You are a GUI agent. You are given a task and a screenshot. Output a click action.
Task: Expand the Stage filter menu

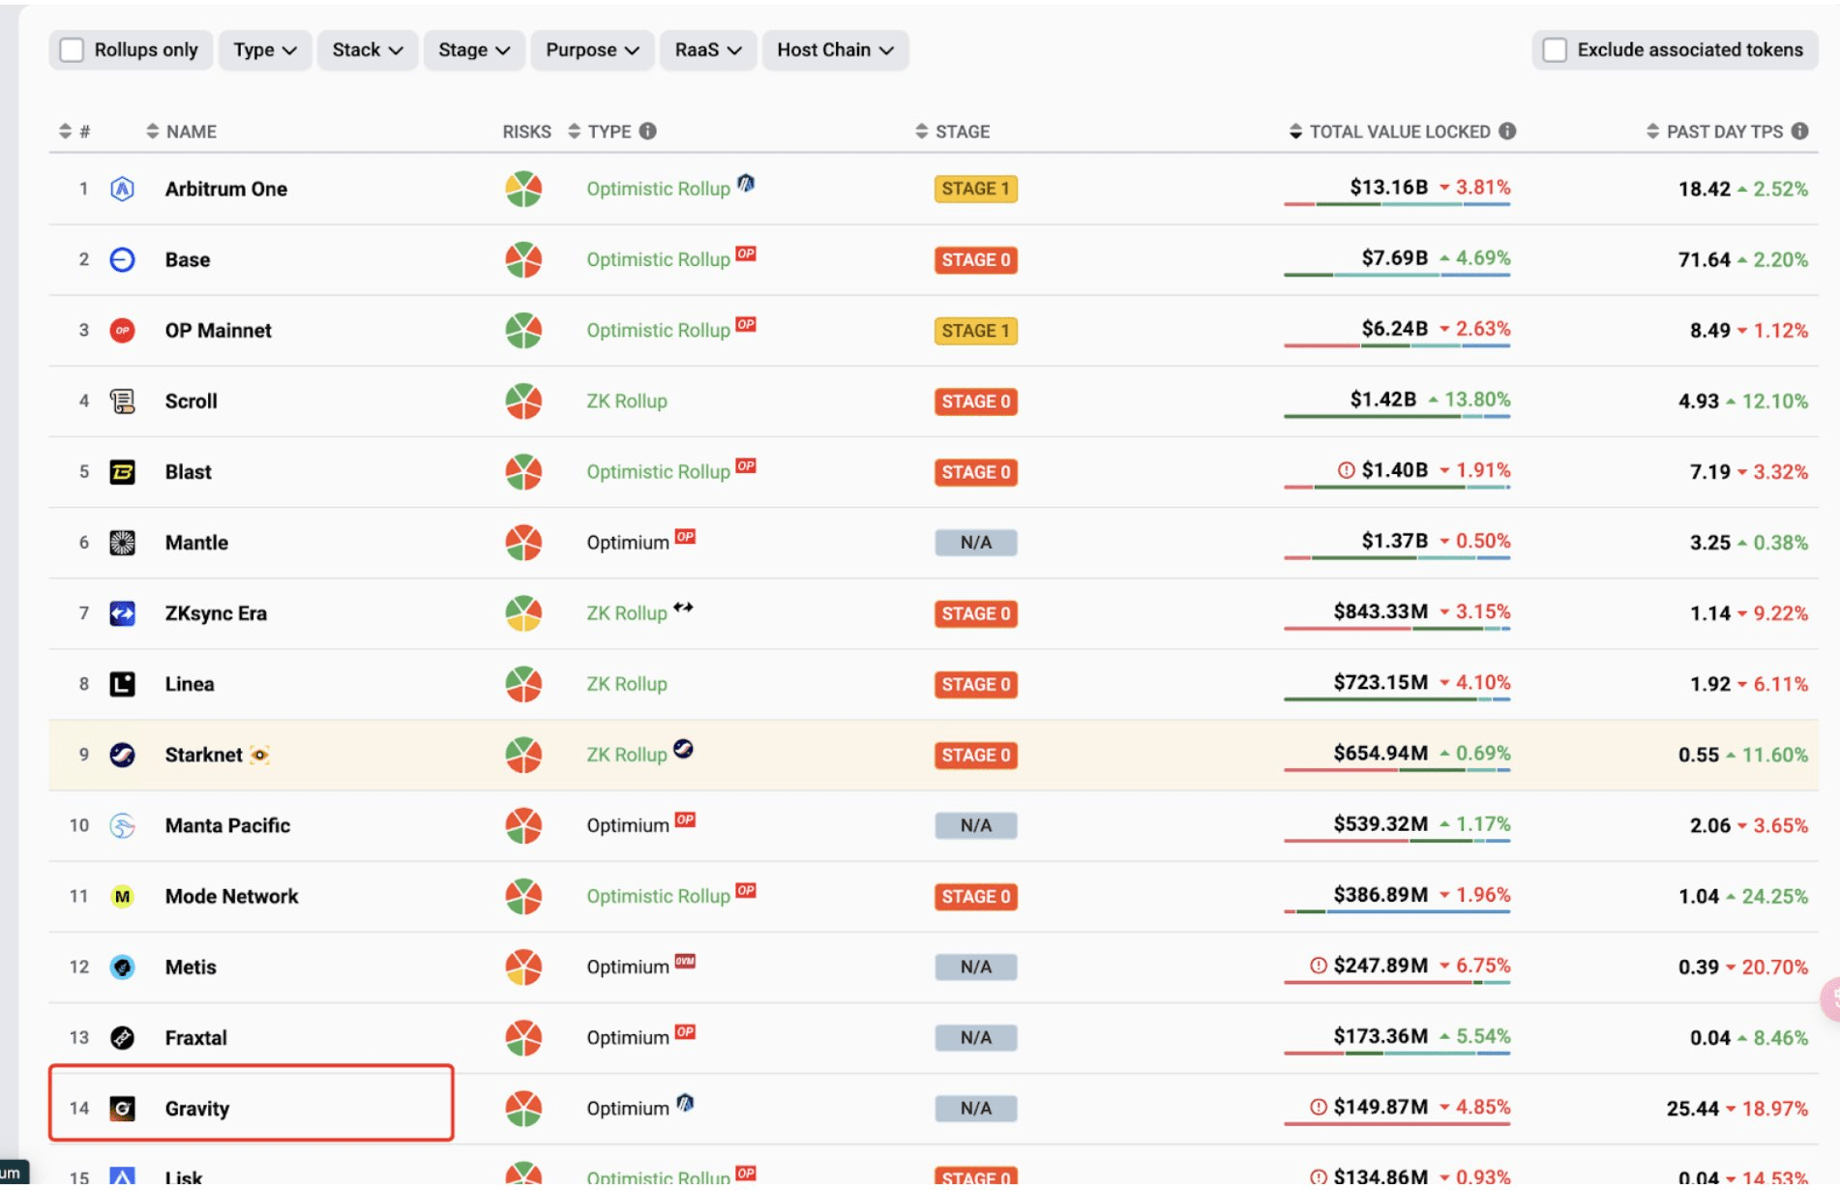[x=473, y=49]
